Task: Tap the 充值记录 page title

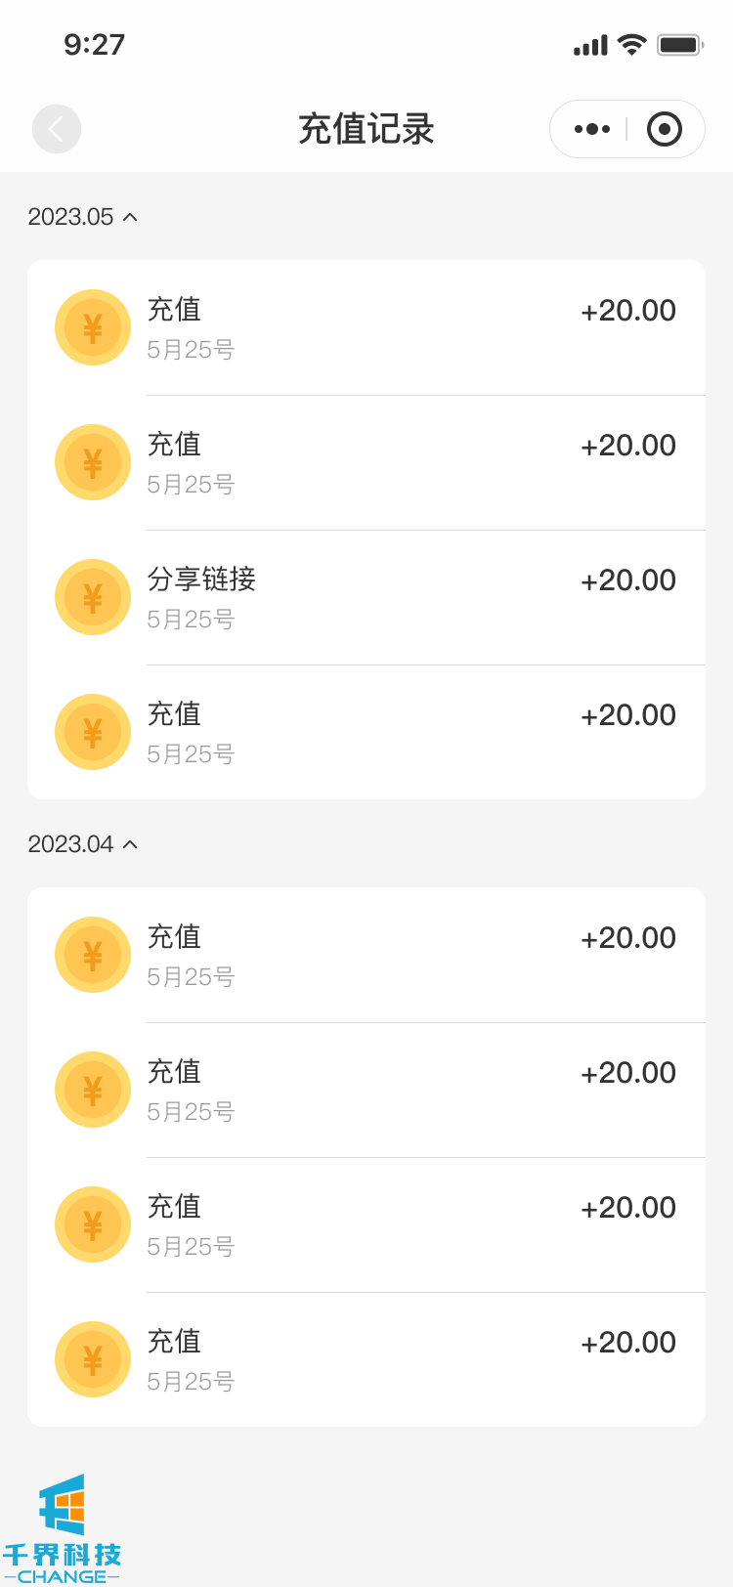Action: [366, 129]
